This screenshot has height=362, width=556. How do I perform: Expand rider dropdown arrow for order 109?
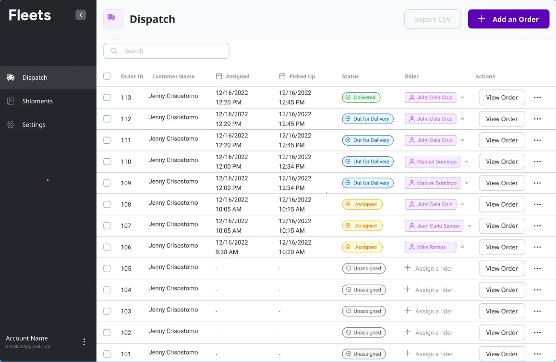466,183
